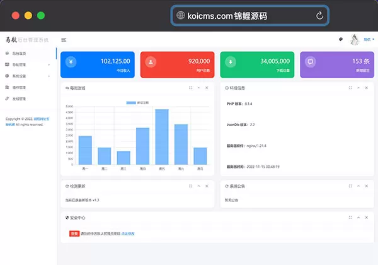Screen dimensions: 378x265
Task: Open 后台首页 home item in sidebar
Action: click(28, 54)
